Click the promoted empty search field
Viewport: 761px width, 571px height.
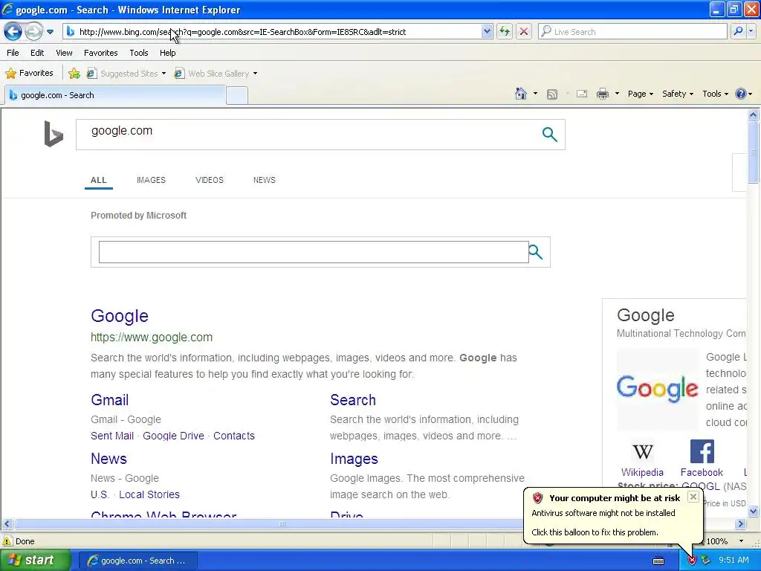coord(314,252)
